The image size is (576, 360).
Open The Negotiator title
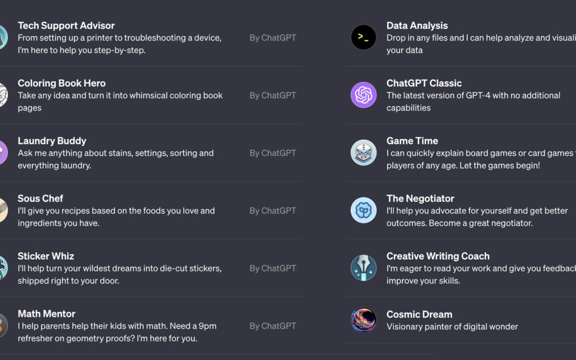click(x=420, y=198)
